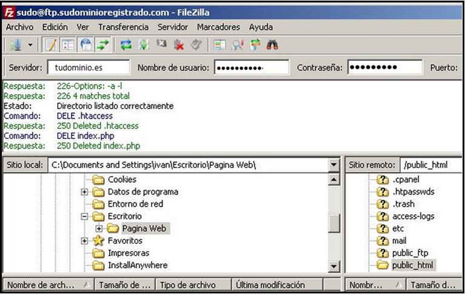Viewport: 465px width, 294px height.
Task: Open the Site Manager icon
Action: pos(16,45)
